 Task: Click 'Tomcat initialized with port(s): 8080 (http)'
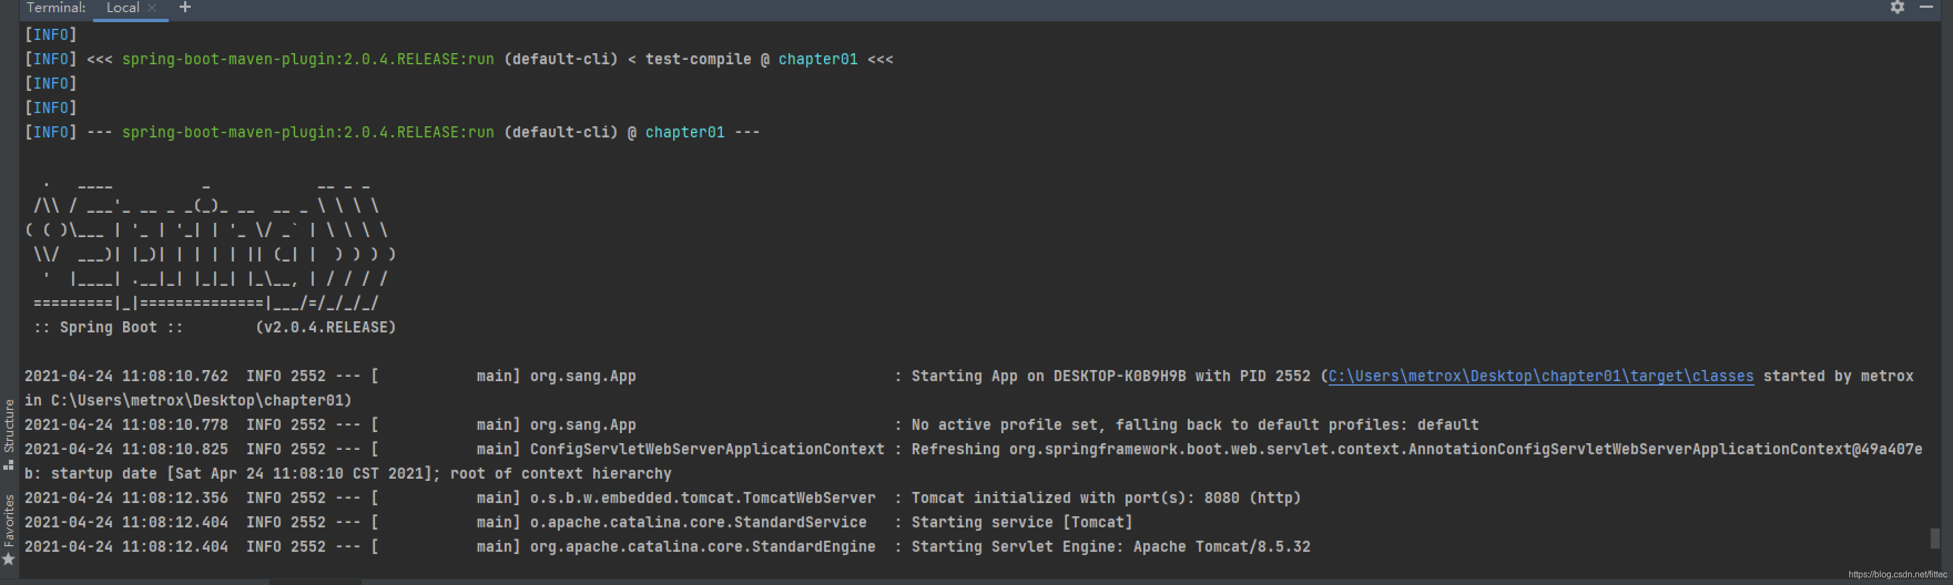coord(1105,498)
